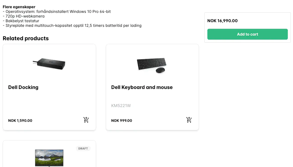Click the Dell Docking product card
Image resolution: width=293 pixels, height=167 pixels.
(x=49, y=87)
